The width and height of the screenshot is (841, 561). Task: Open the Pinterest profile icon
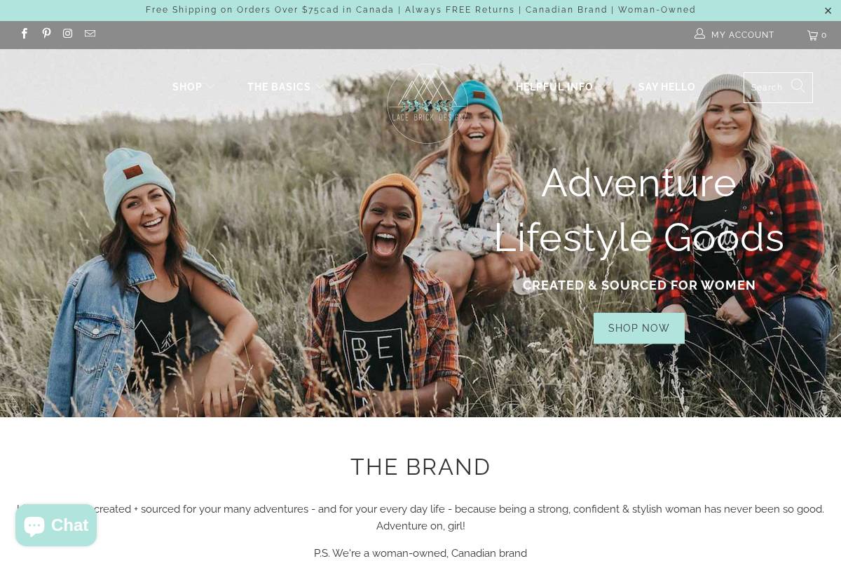[x=46, y=34]
